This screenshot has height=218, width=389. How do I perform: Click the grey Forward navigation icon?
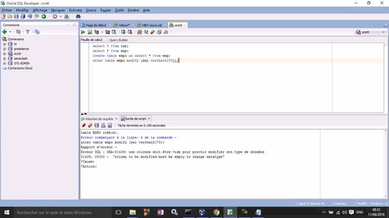[x=55, y=16]
